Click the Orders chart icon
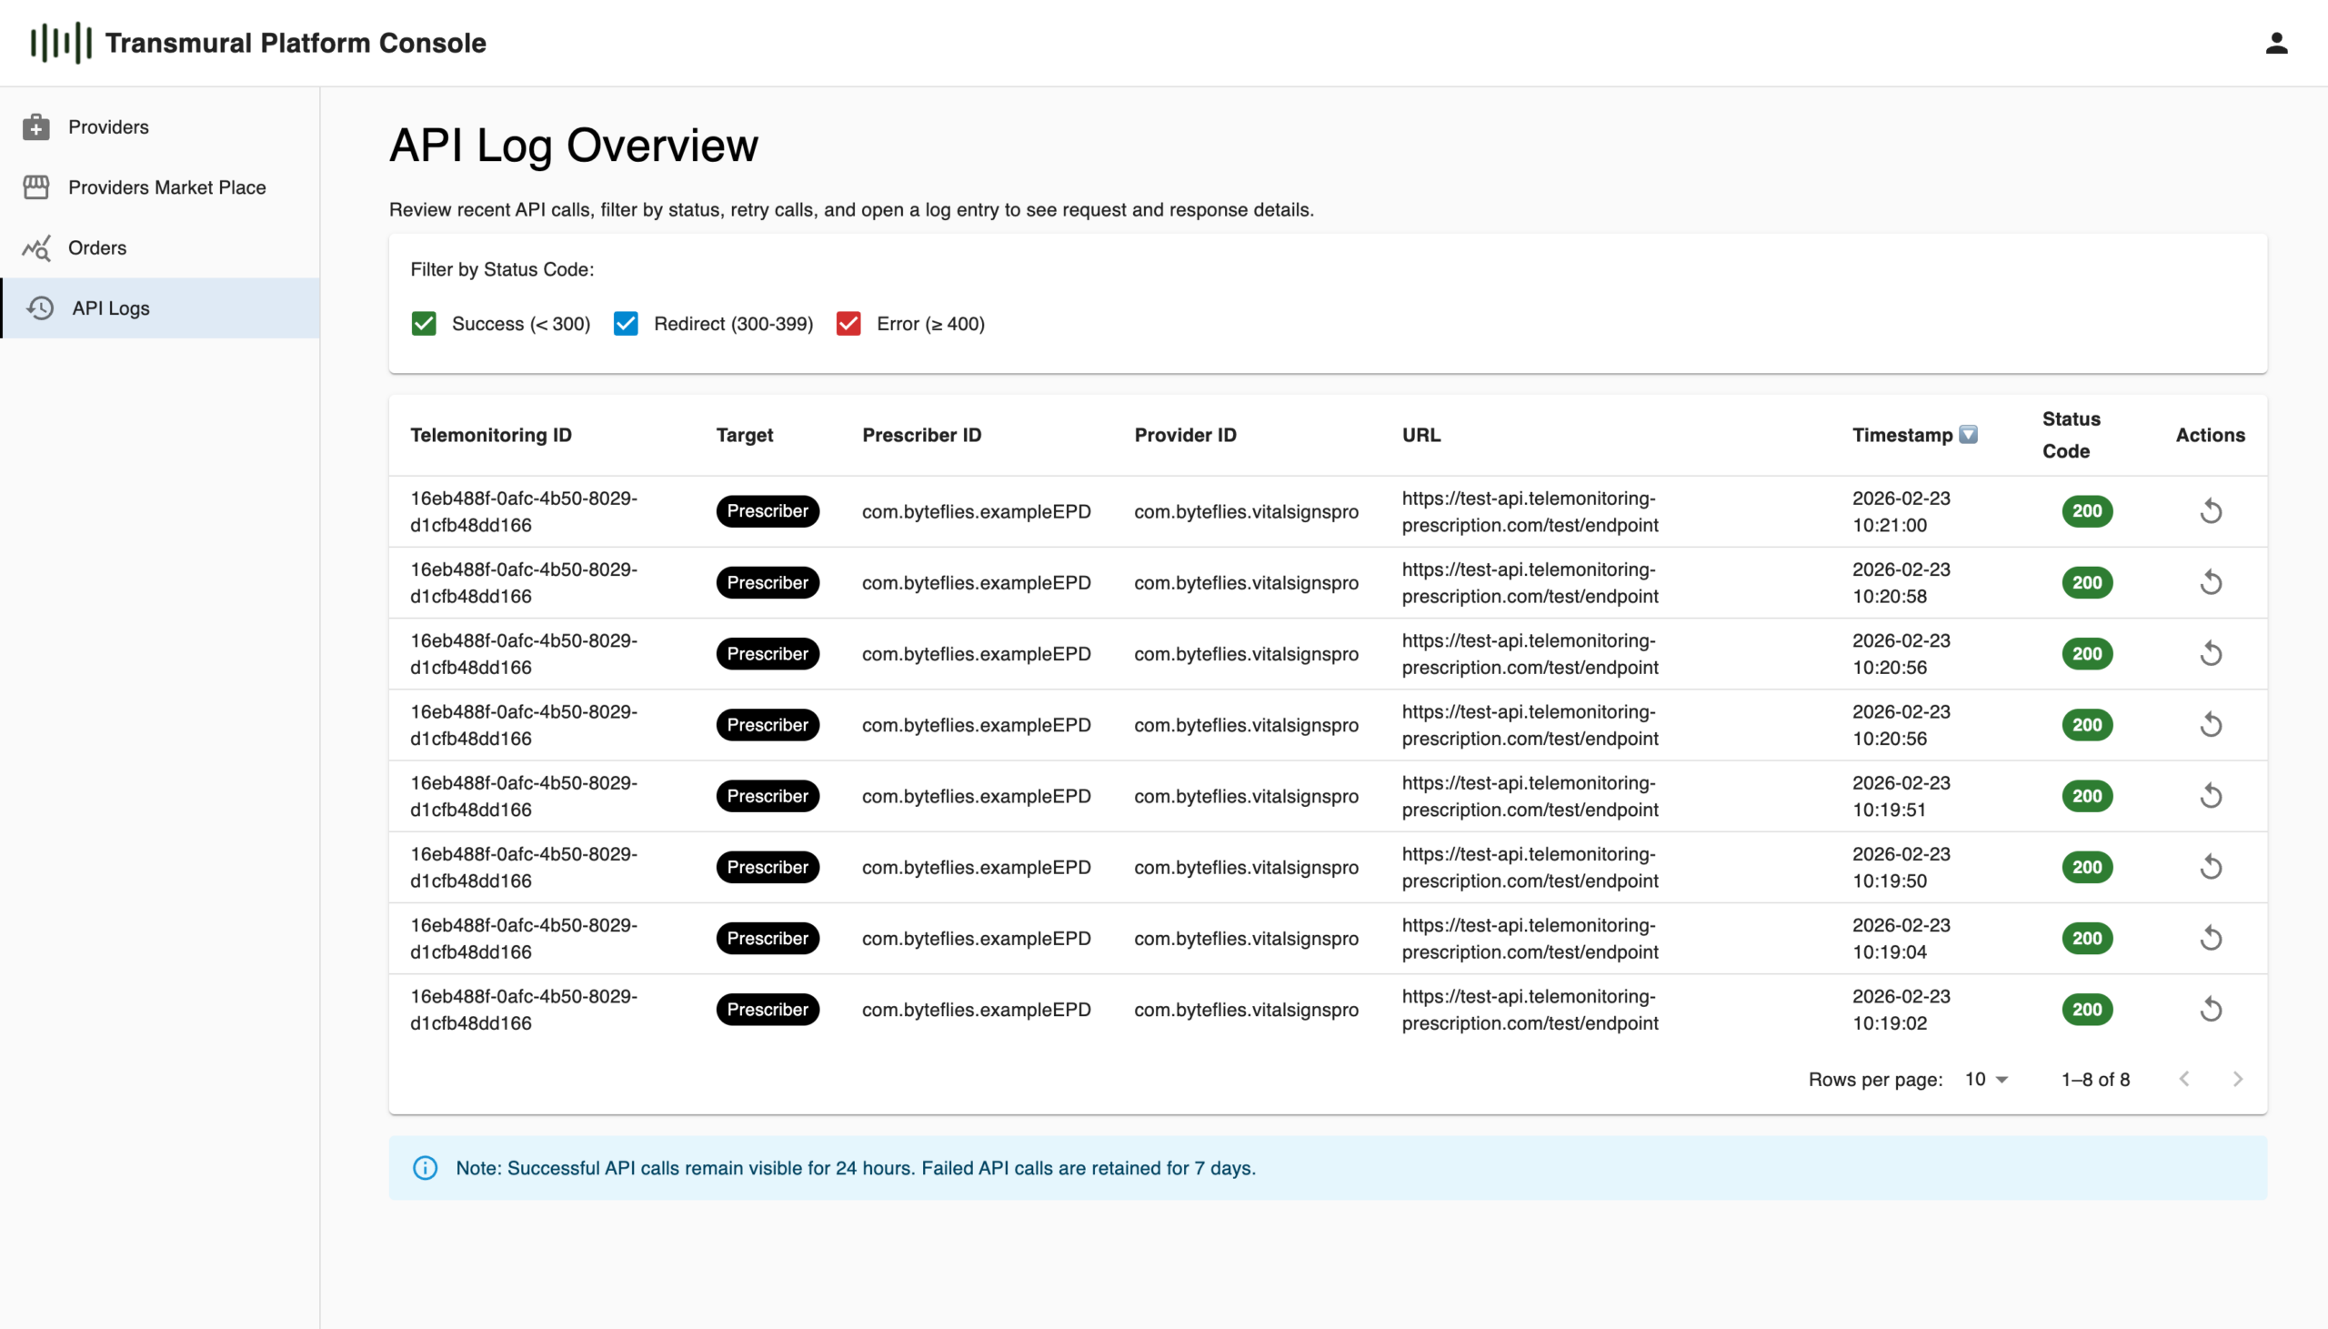This screenshot has width=2328, height=1329. coord(36,247)
